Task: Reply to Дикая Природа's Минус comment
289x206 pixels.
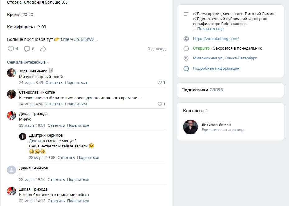Action: tap(56, 125)
